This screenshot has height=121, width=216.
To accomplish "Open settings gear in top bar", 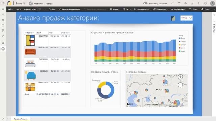I will (x=185, y=3).
